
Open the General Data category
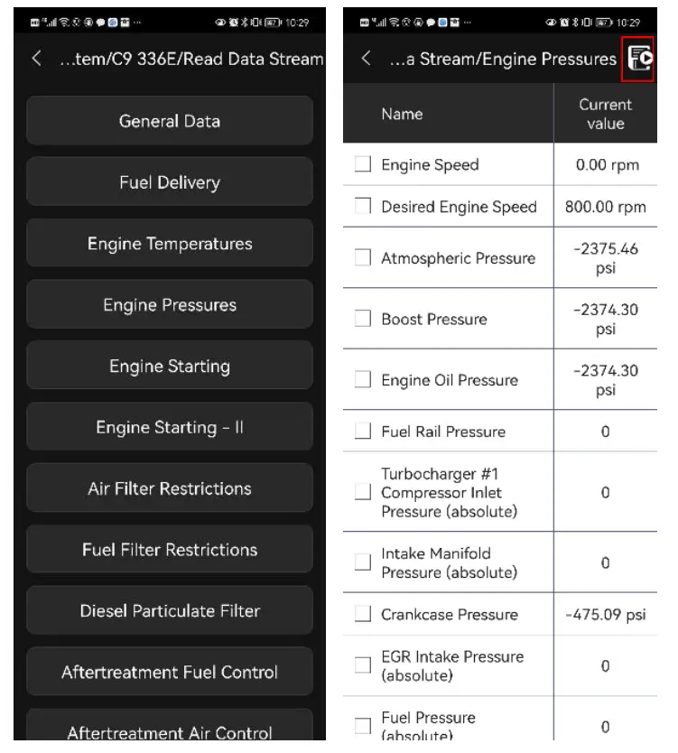click(170, 121)
